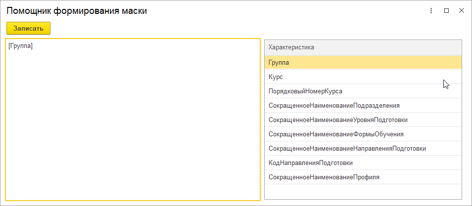Click the Характеристика column header

point(363,47)
